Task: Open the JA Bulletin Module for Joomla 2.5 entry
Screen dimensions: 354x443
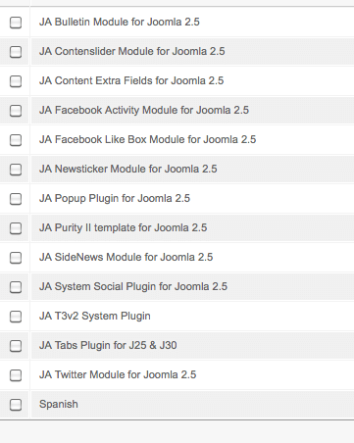Action: coord(120,22)
